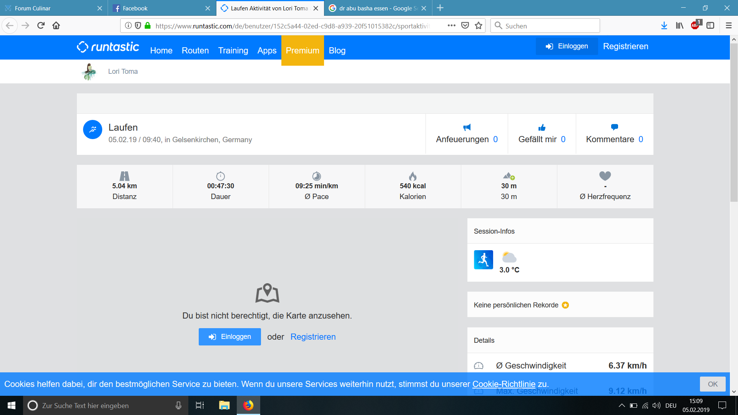This screenshot has height=415, width=738.
Task: Click the Pocket save icon
Action: 465,26
